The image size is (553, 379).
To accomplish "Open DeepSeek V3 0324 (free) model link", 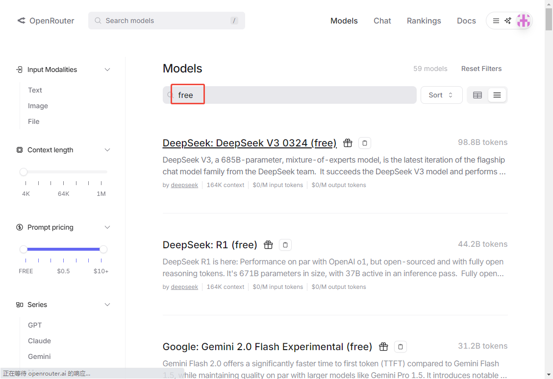I will [250, 143].
